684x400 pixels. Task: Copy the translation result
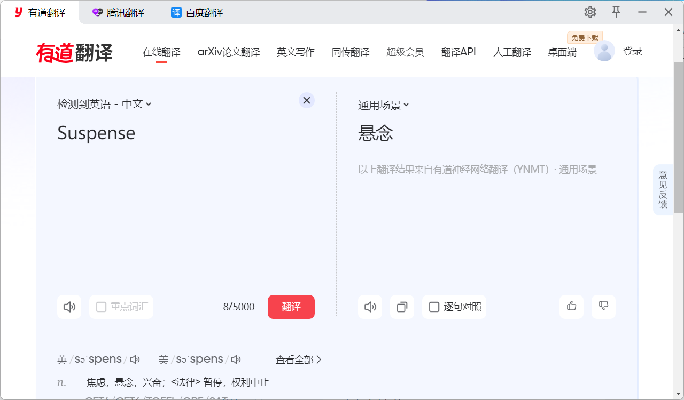[402, 307]
